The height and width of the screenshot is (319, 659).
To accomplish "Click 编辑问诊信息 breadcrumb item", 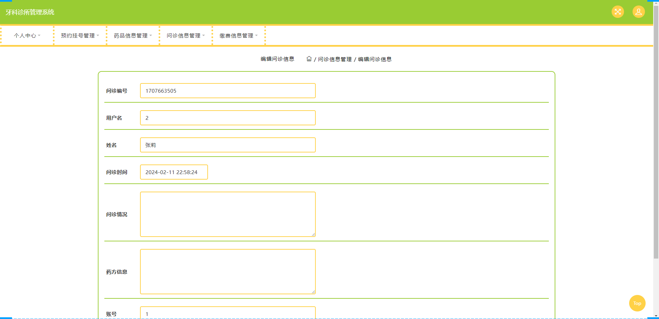I will click(375, 59).
